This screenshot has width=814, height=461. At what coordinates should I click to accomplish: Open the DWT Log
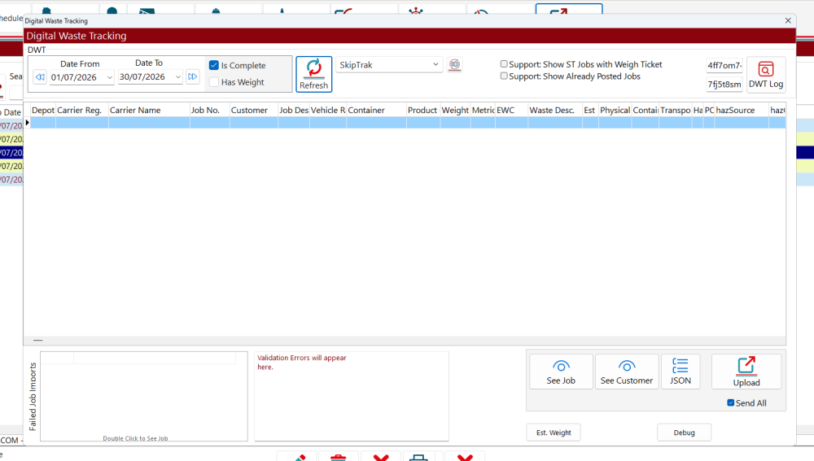pos(766,75)
